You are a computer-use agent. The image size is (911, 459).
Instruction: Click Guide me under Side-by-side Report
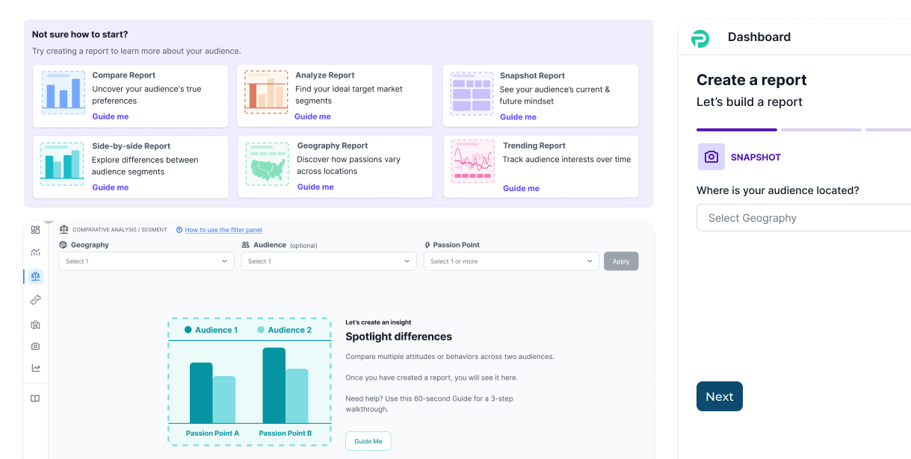[111, 187]
